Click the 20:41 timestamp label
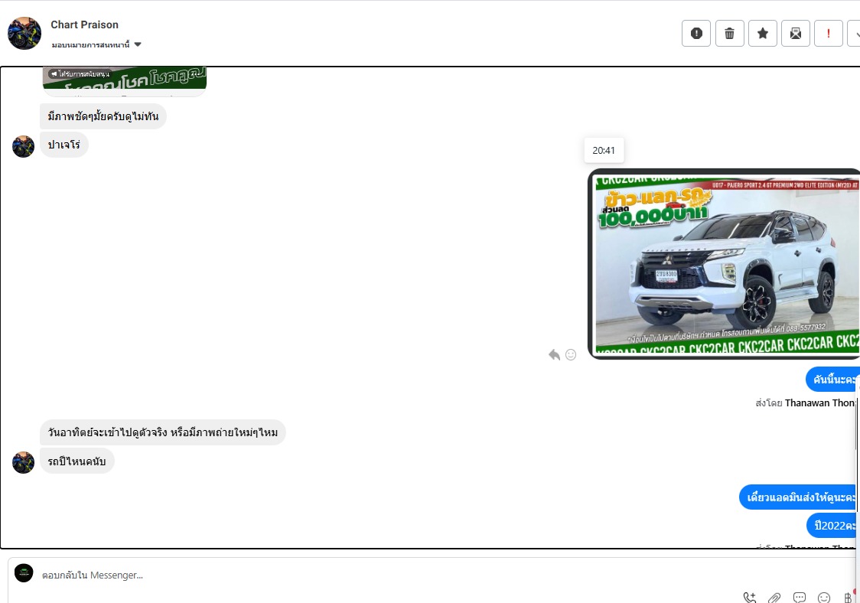Image resolution: width=860 pixels, height=603 pixels. (604, 150)
